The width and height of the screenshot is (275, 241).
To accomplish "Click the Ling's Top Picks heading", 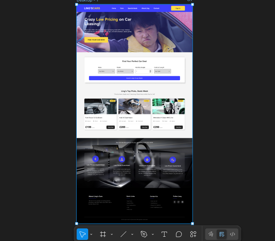I will [x=135, y=91].
